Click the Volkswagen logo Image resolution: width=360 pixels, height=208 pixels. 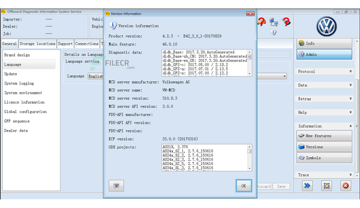326,26
